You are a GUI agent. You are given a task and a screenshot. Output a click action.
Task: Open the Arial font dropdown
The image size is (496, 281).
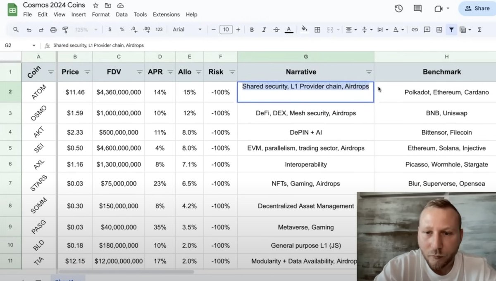click(187, 30)
